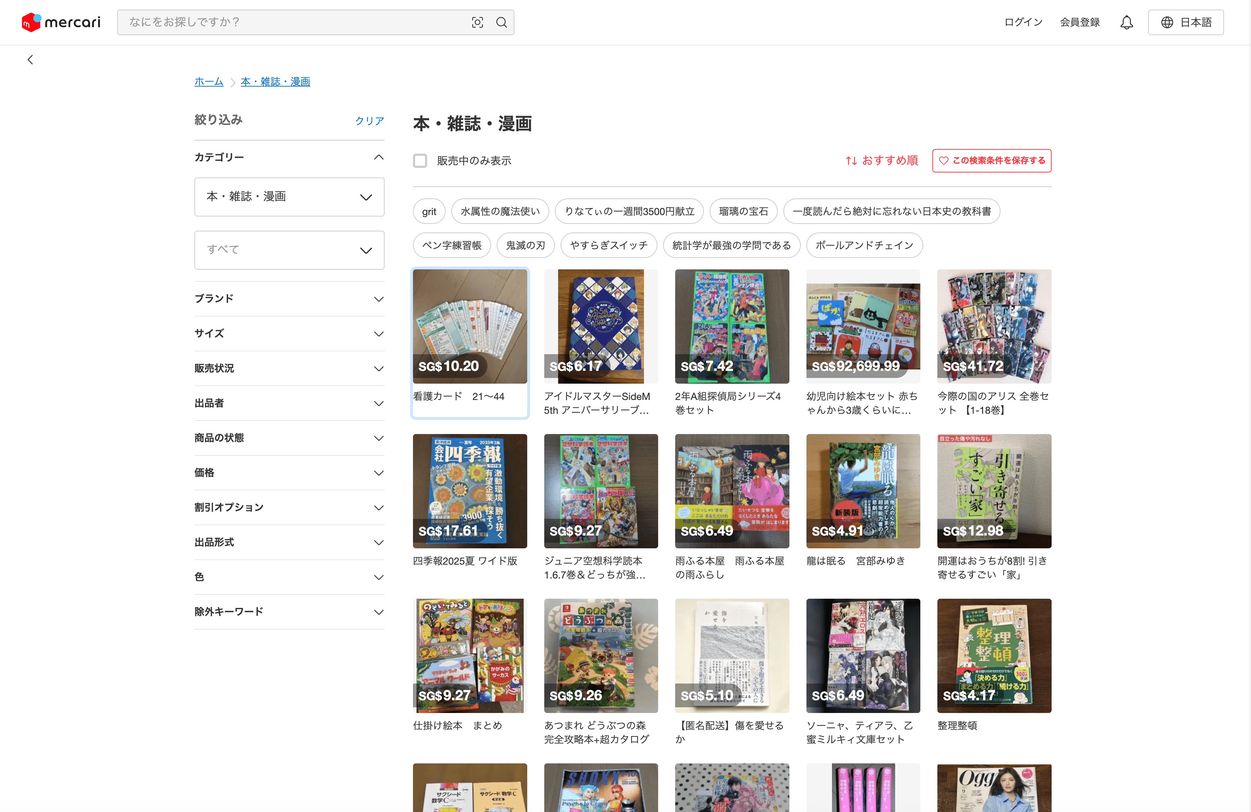1251x812 pixels.
Task: Open 仕掛け絵本 まとめ listing image
Action: pos(469,655)
